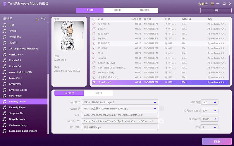Viewport: 234px width, 146px height.
Task: Click the options icon next to output quality
Action: click(161, 109)
